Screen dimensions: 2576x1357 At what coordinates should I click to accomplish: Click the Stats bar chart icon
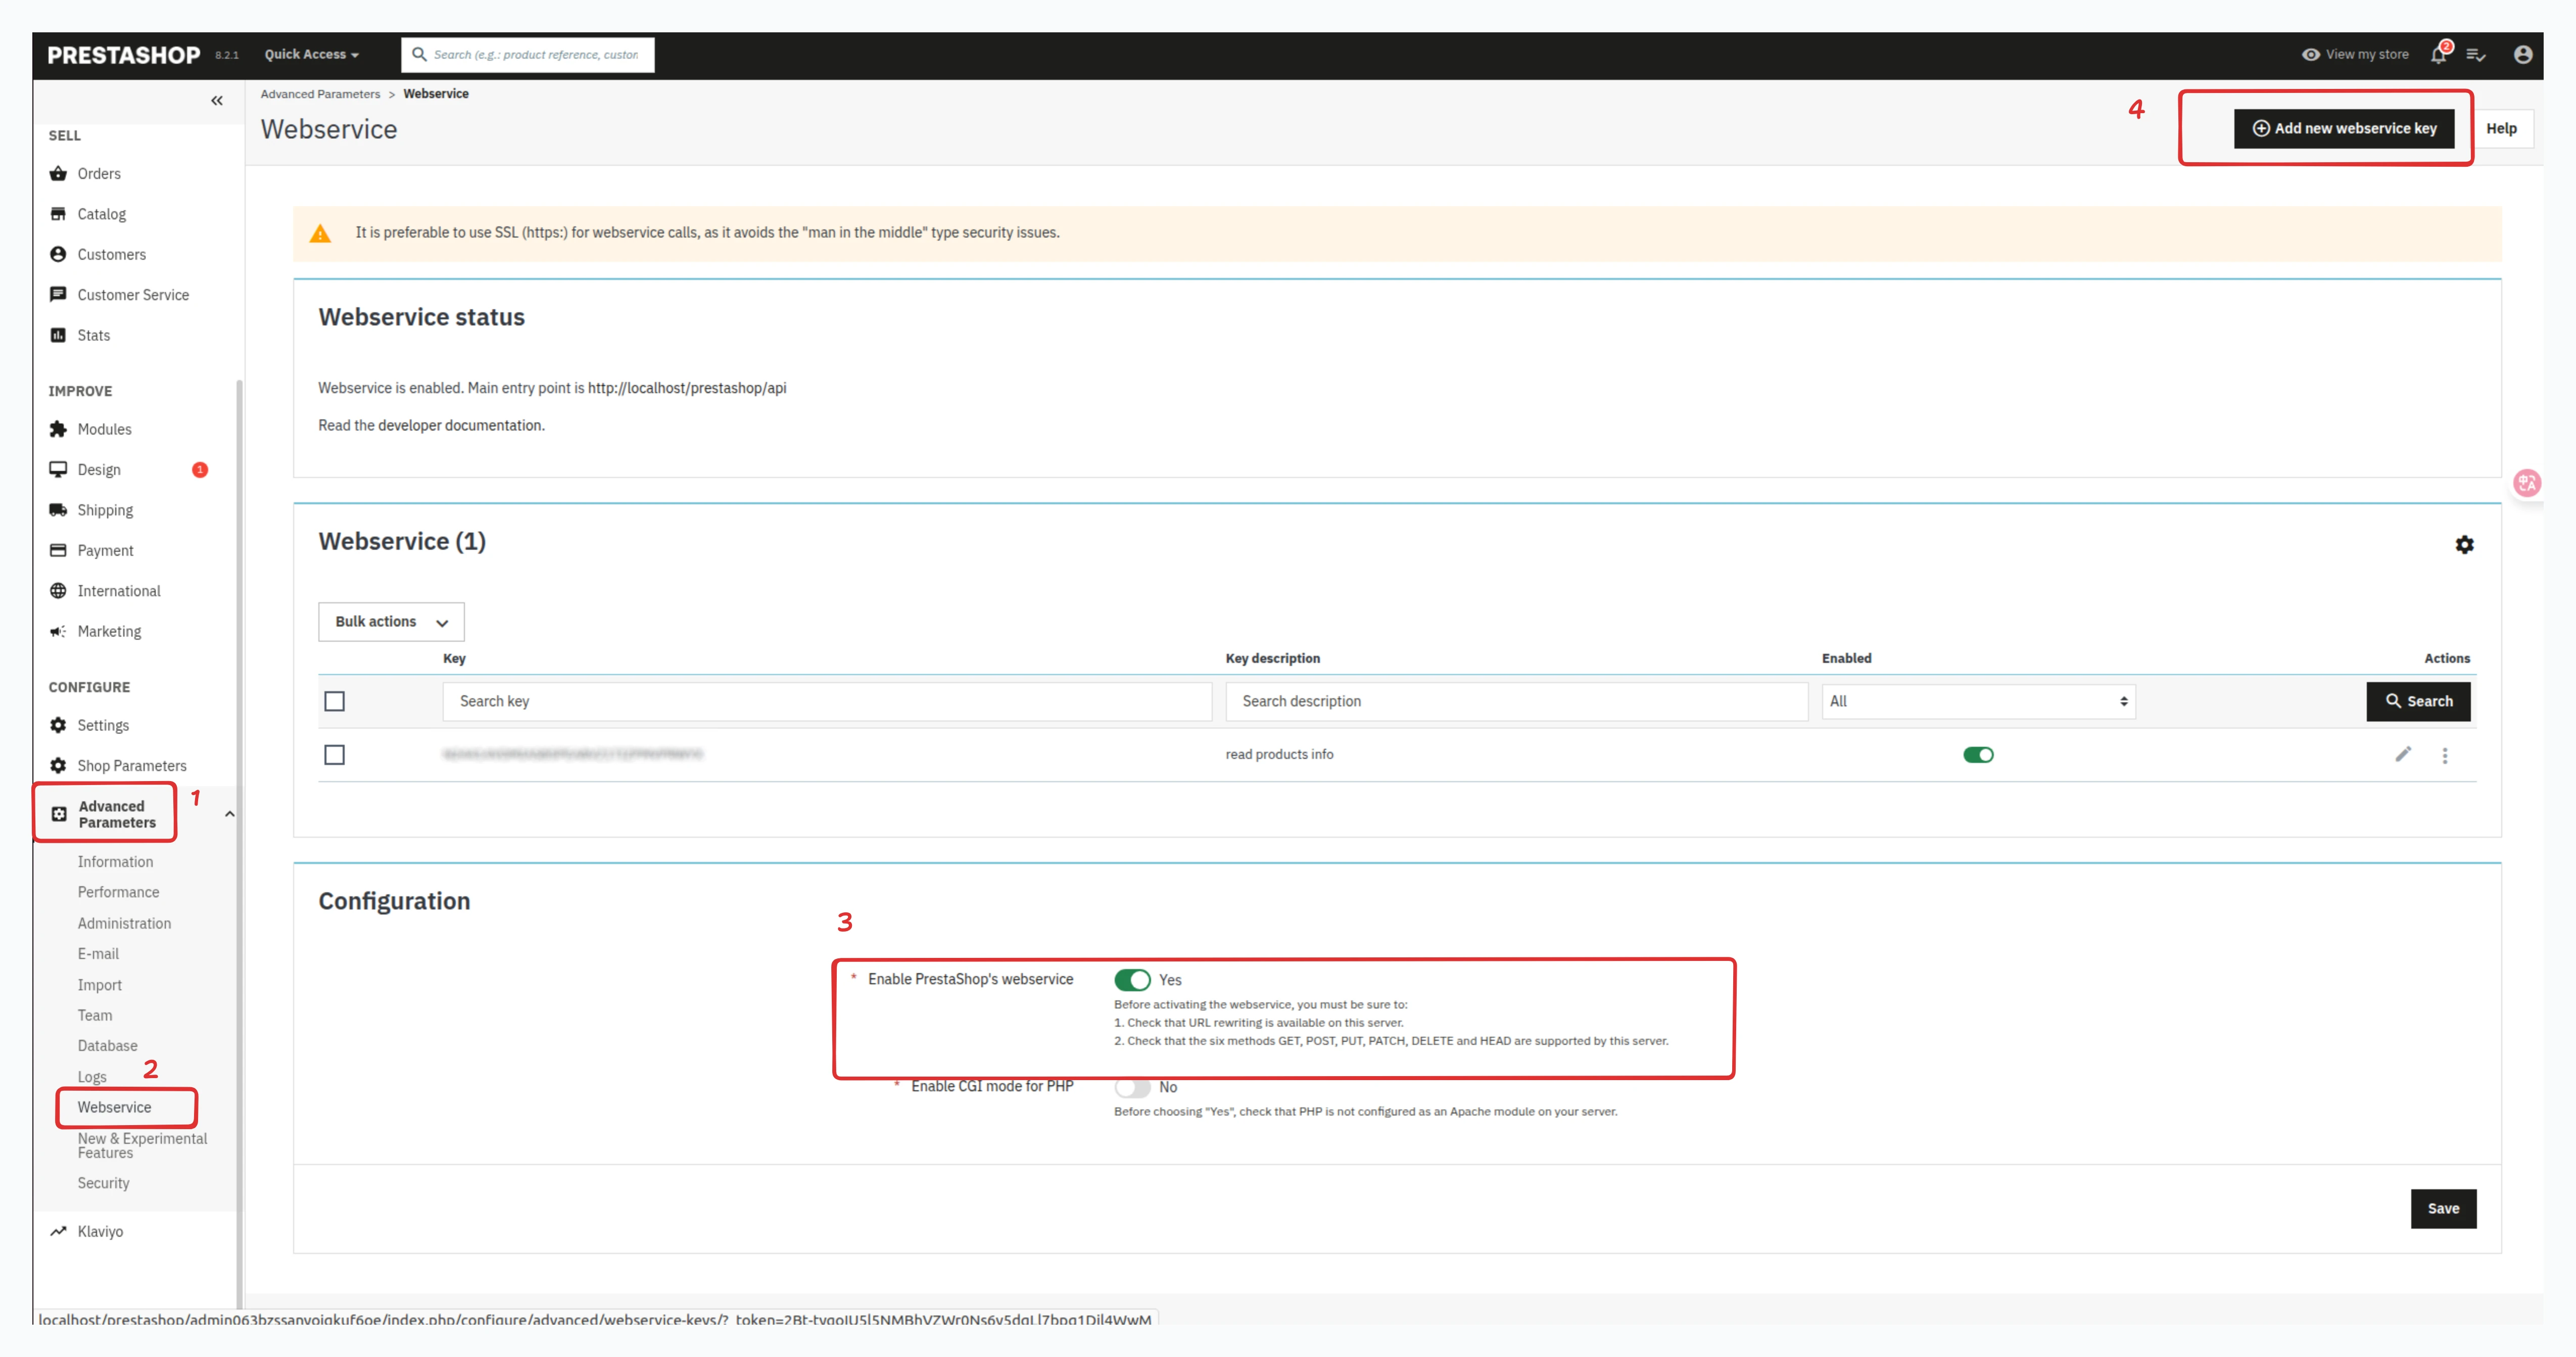click(58, 335)
